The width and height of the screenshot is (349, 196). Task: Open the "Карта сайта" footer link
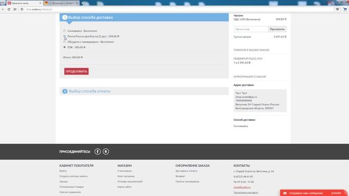[x=124, y=187]
